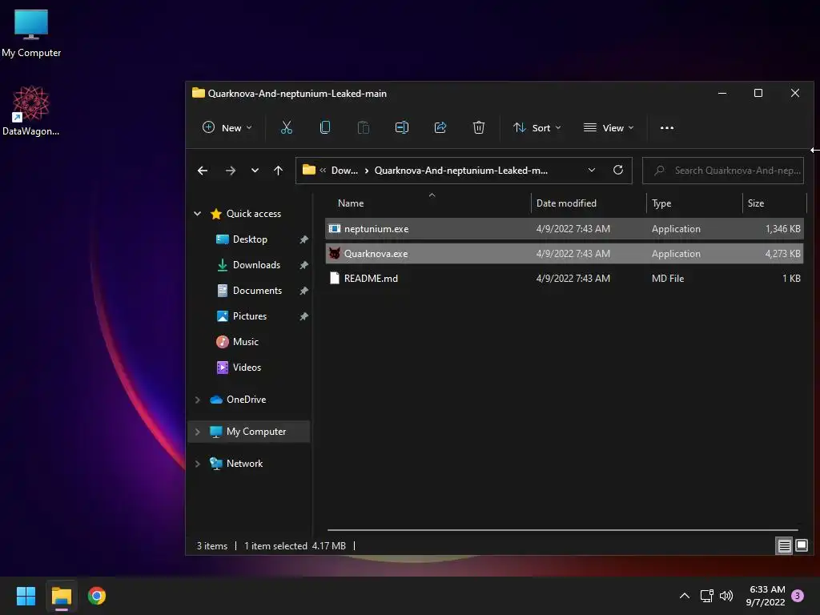Select Network in the sidebar
The width and height of the screenshot is (820, 615).
click(x=244, y=464)
